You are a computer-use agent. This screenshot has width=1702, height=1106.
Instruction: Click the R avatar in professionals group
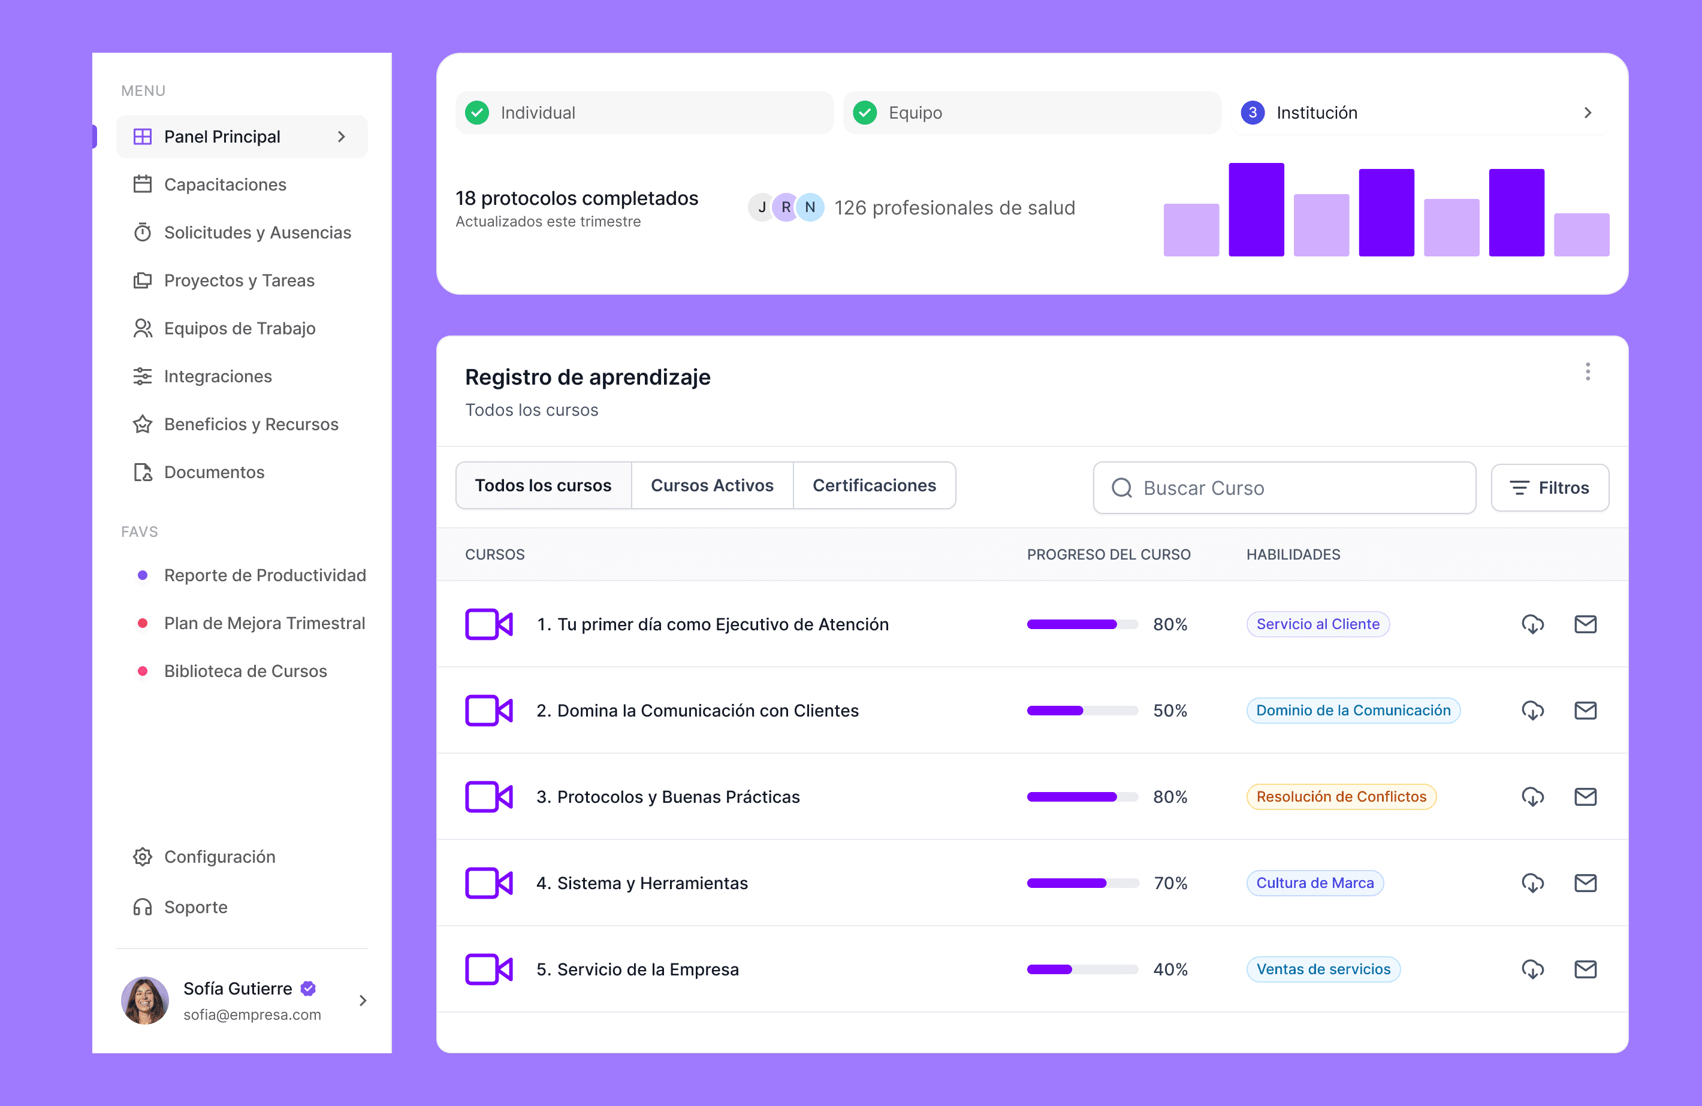point(786,207)
